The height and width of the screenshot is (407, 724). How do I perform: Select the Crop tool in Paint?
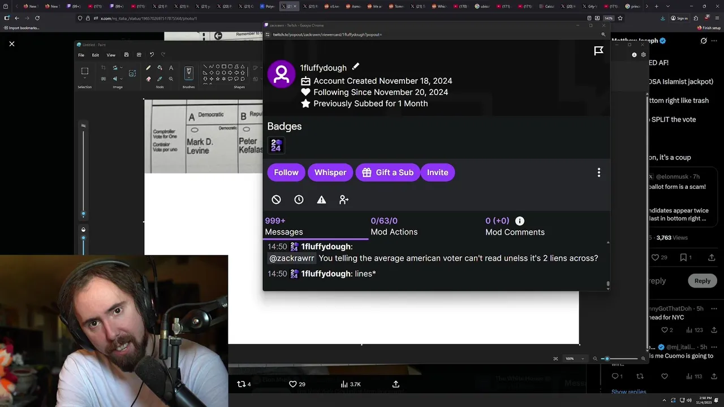click(x=104, y=68)
